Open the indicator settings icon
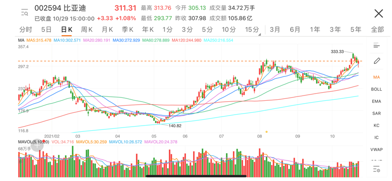Screen dimensions: 392x181 tap(377, 169)
